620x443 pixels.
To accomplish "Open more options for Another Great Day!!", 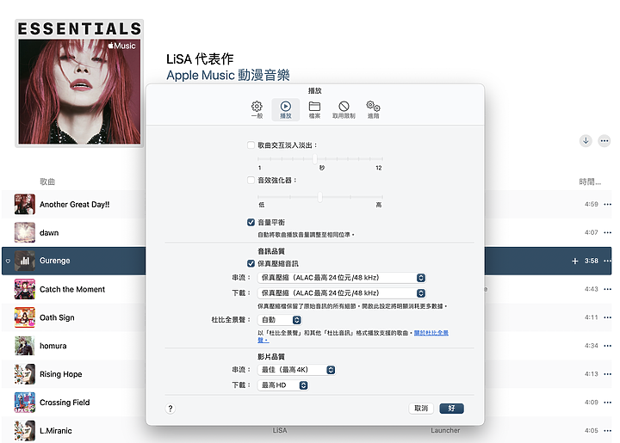I will pos(607,204).
